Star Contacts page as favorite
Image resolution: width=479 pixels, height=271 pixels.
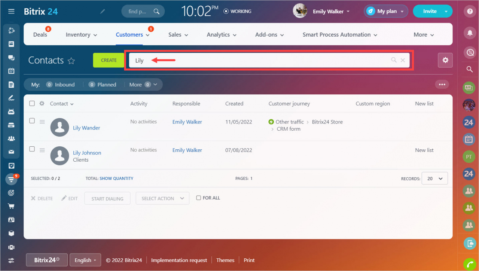tap(71, 60)
